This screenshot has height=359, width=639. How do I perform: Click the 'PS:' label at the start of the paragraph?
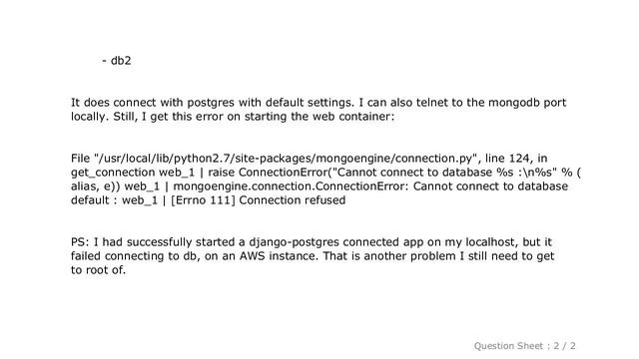80,242
